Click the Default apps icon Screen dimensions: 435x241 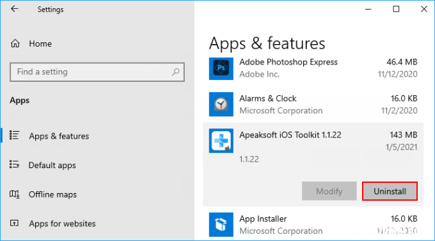15,164
